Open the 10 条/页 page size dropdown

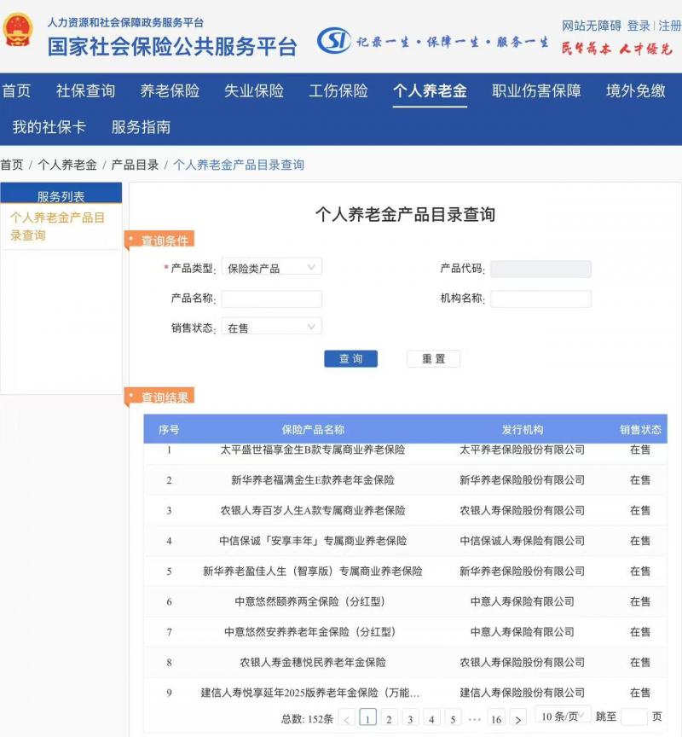[563, 717]
